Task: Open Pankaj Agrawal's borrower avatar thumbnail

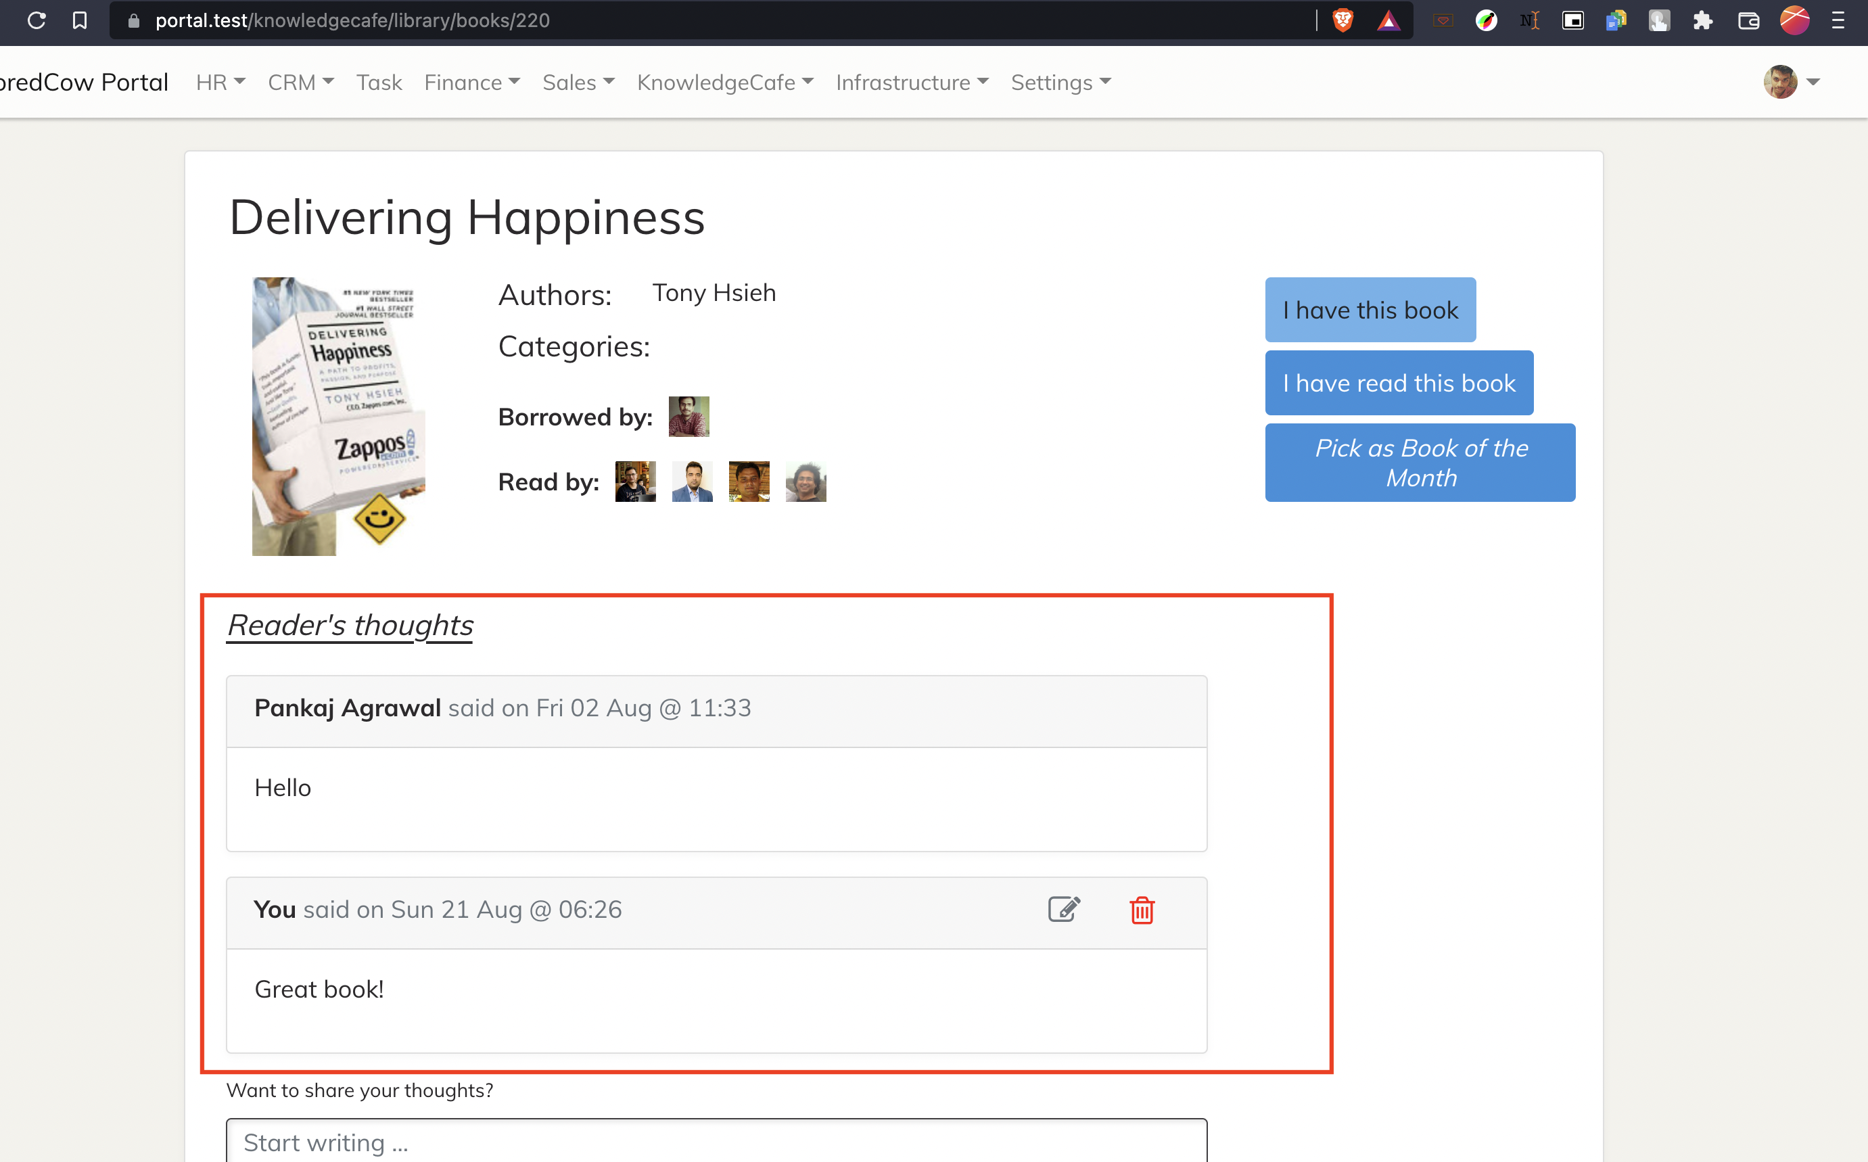Action: 688,416
